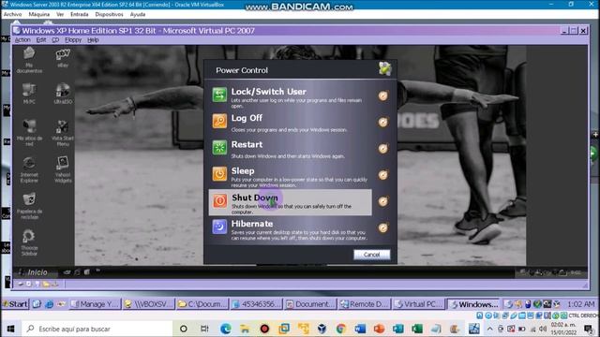600x337 pixels.
Task: Open VirtualBox Dispositivos menu
Action: 109,14
